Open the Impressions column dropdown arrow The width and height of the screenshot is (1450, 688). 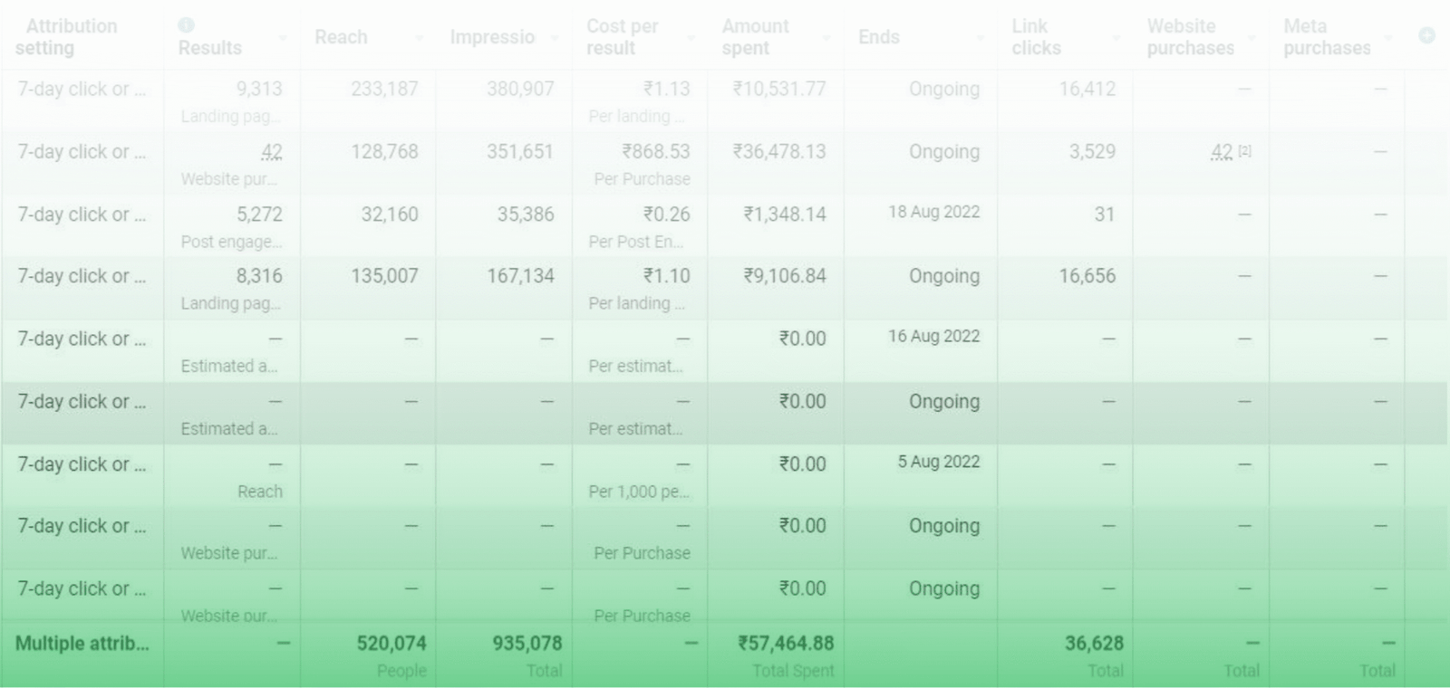pos(555,38)
